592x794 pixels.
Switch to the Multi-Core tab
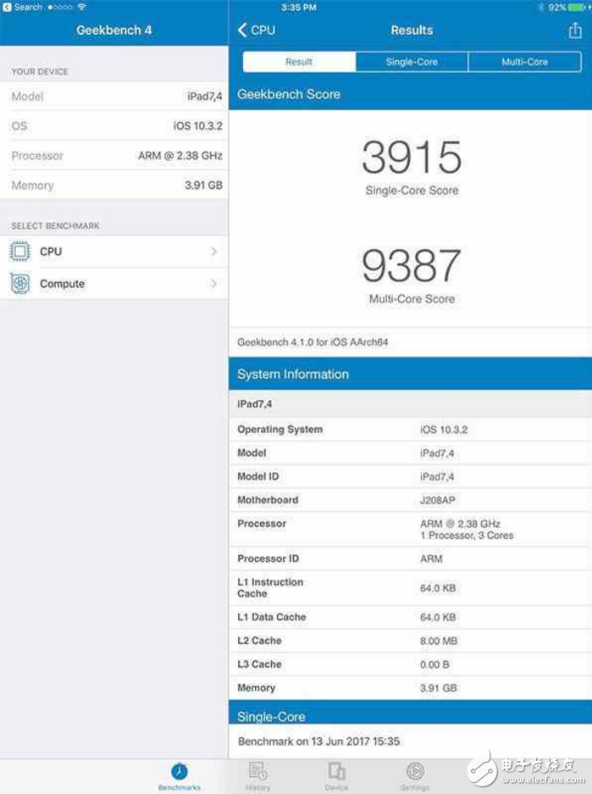click(525, 62)
